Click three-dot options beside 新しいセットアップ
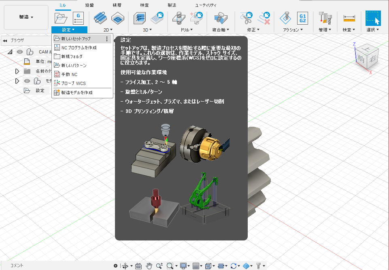This screenshot has height=270, width=389. 107,39
